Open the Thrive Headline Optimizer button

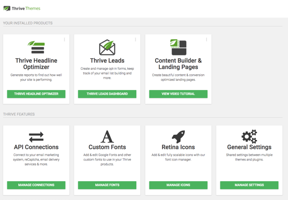tap(36, 94)
